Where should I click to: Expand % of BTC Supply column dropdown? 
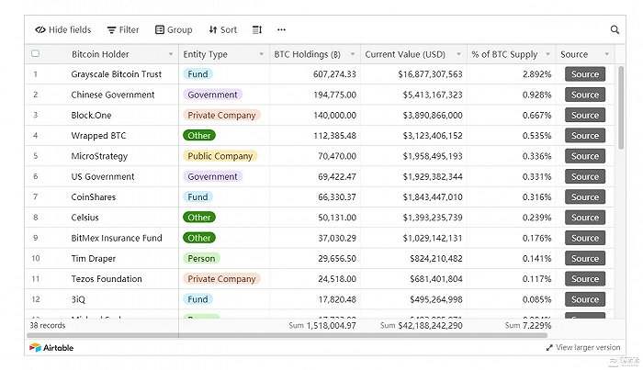547,54
